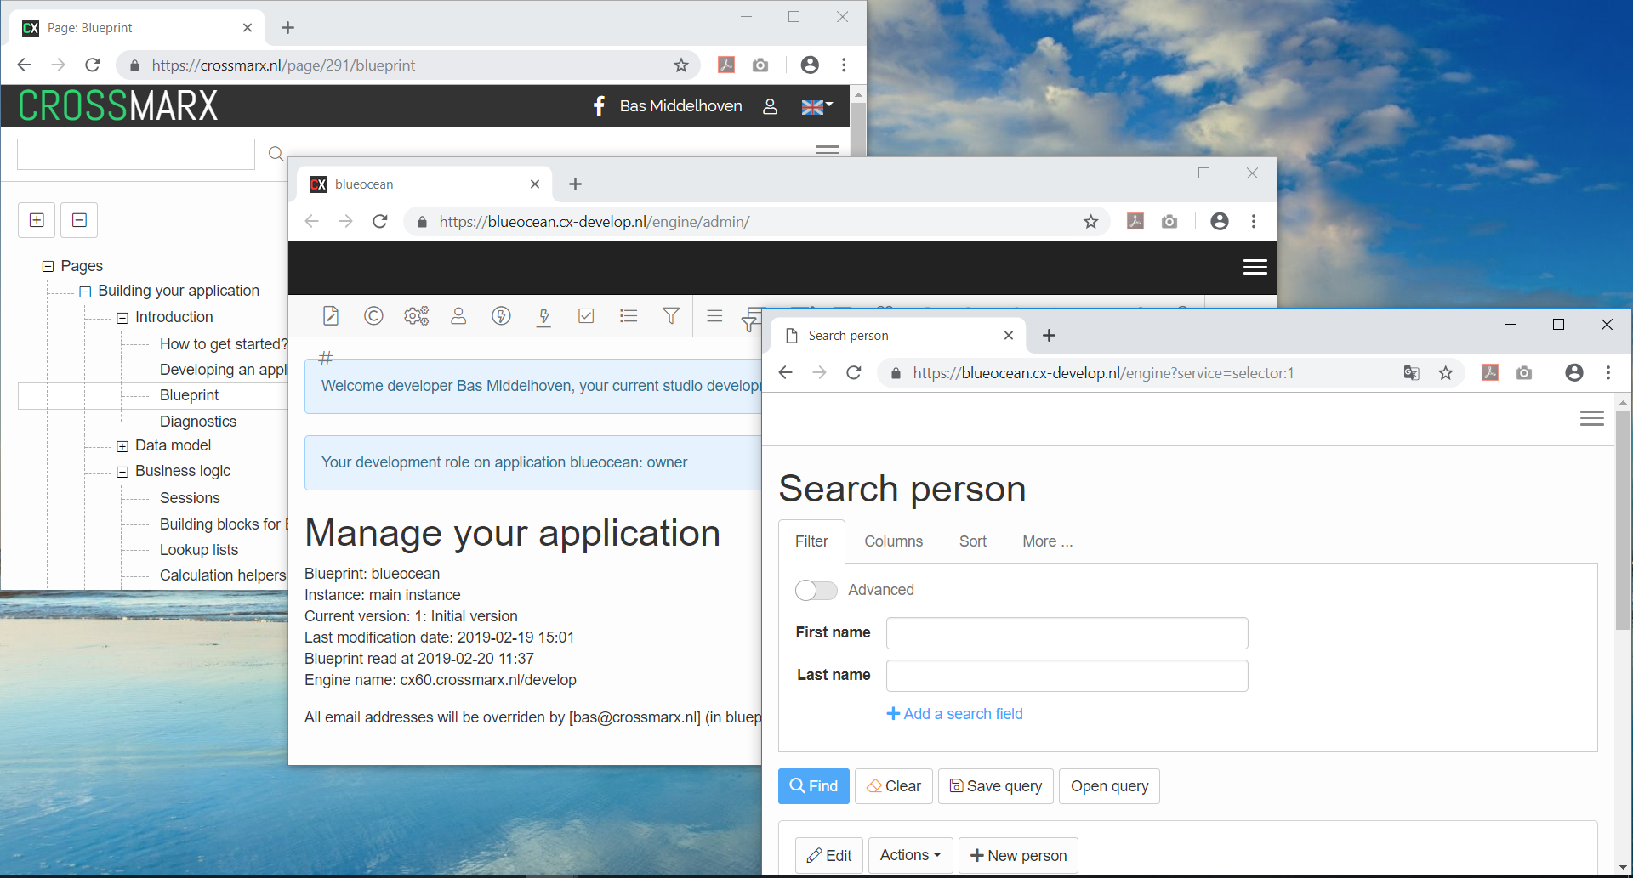Open the user icon in admin toolbar

[x=458, y=316]
